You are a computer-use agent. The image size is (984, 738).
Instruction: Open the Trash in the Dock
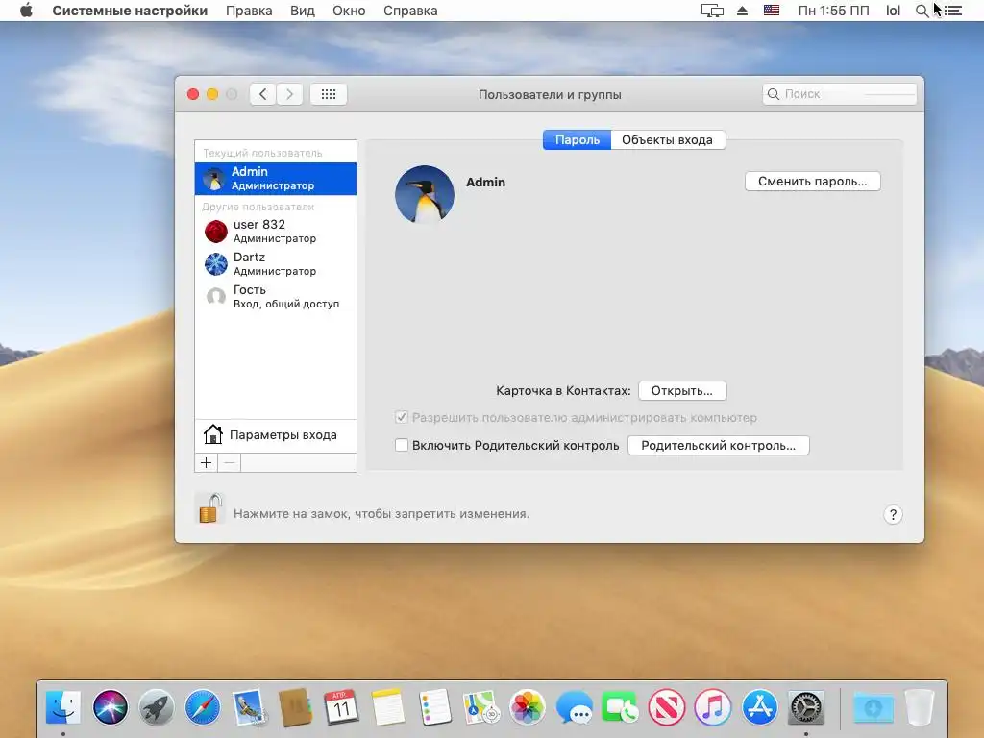pos(920,707)
